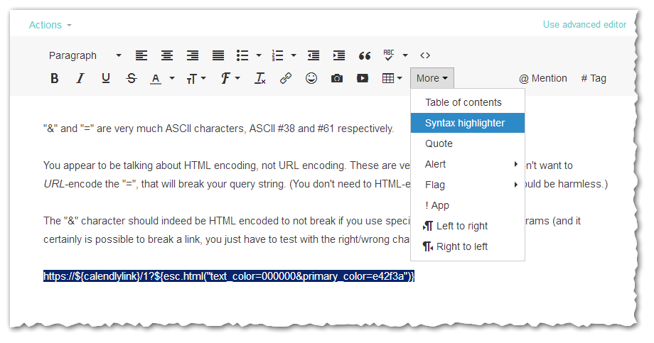Click the @ Mention button
This screenshot has height=343, width=654.
click(x=543, y=79)
